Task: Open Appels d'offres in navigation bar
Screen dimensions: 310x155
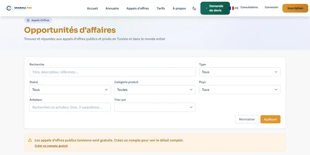Action: pos(138,9)
